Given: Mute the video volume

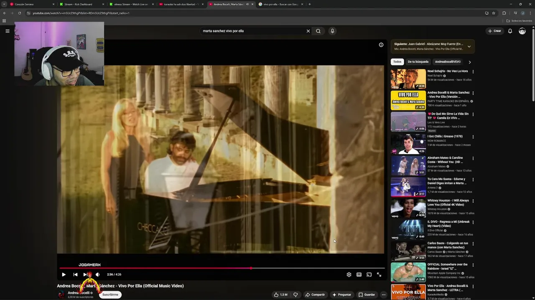Looking at the screenshot, I should click(x=97, y=275).
